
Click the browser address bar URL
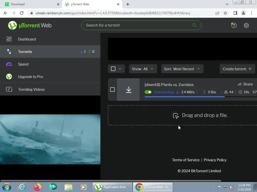coord(113,13)
